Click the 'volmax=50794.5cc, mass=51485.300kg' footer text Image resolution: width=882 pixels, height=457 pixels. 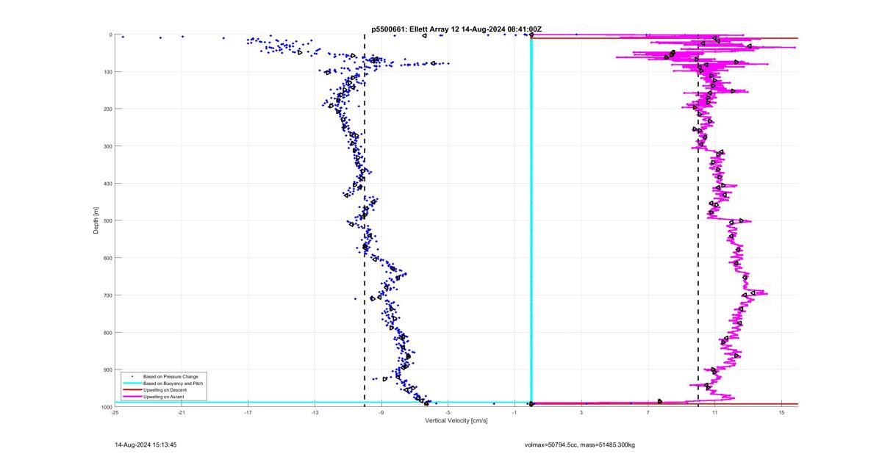click(x=579, y=445)
